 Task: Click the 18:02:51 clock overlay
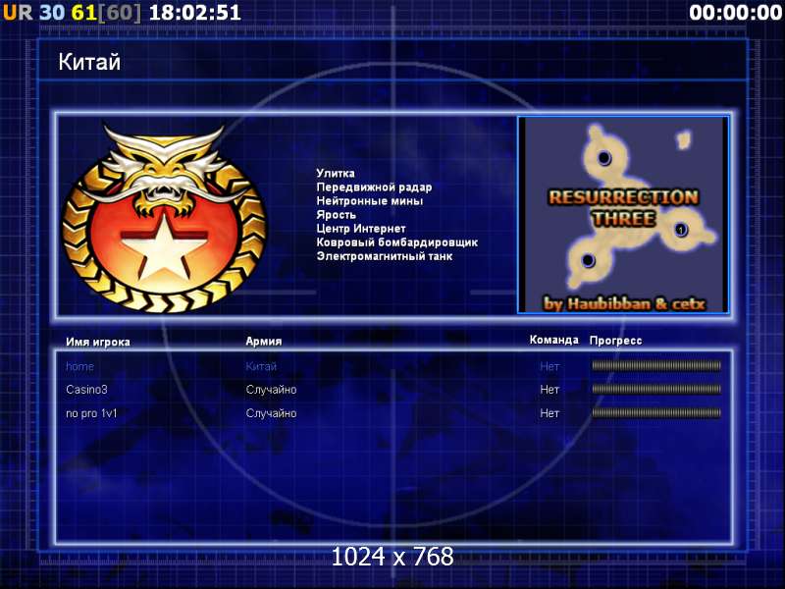click(x=195, y=12)
